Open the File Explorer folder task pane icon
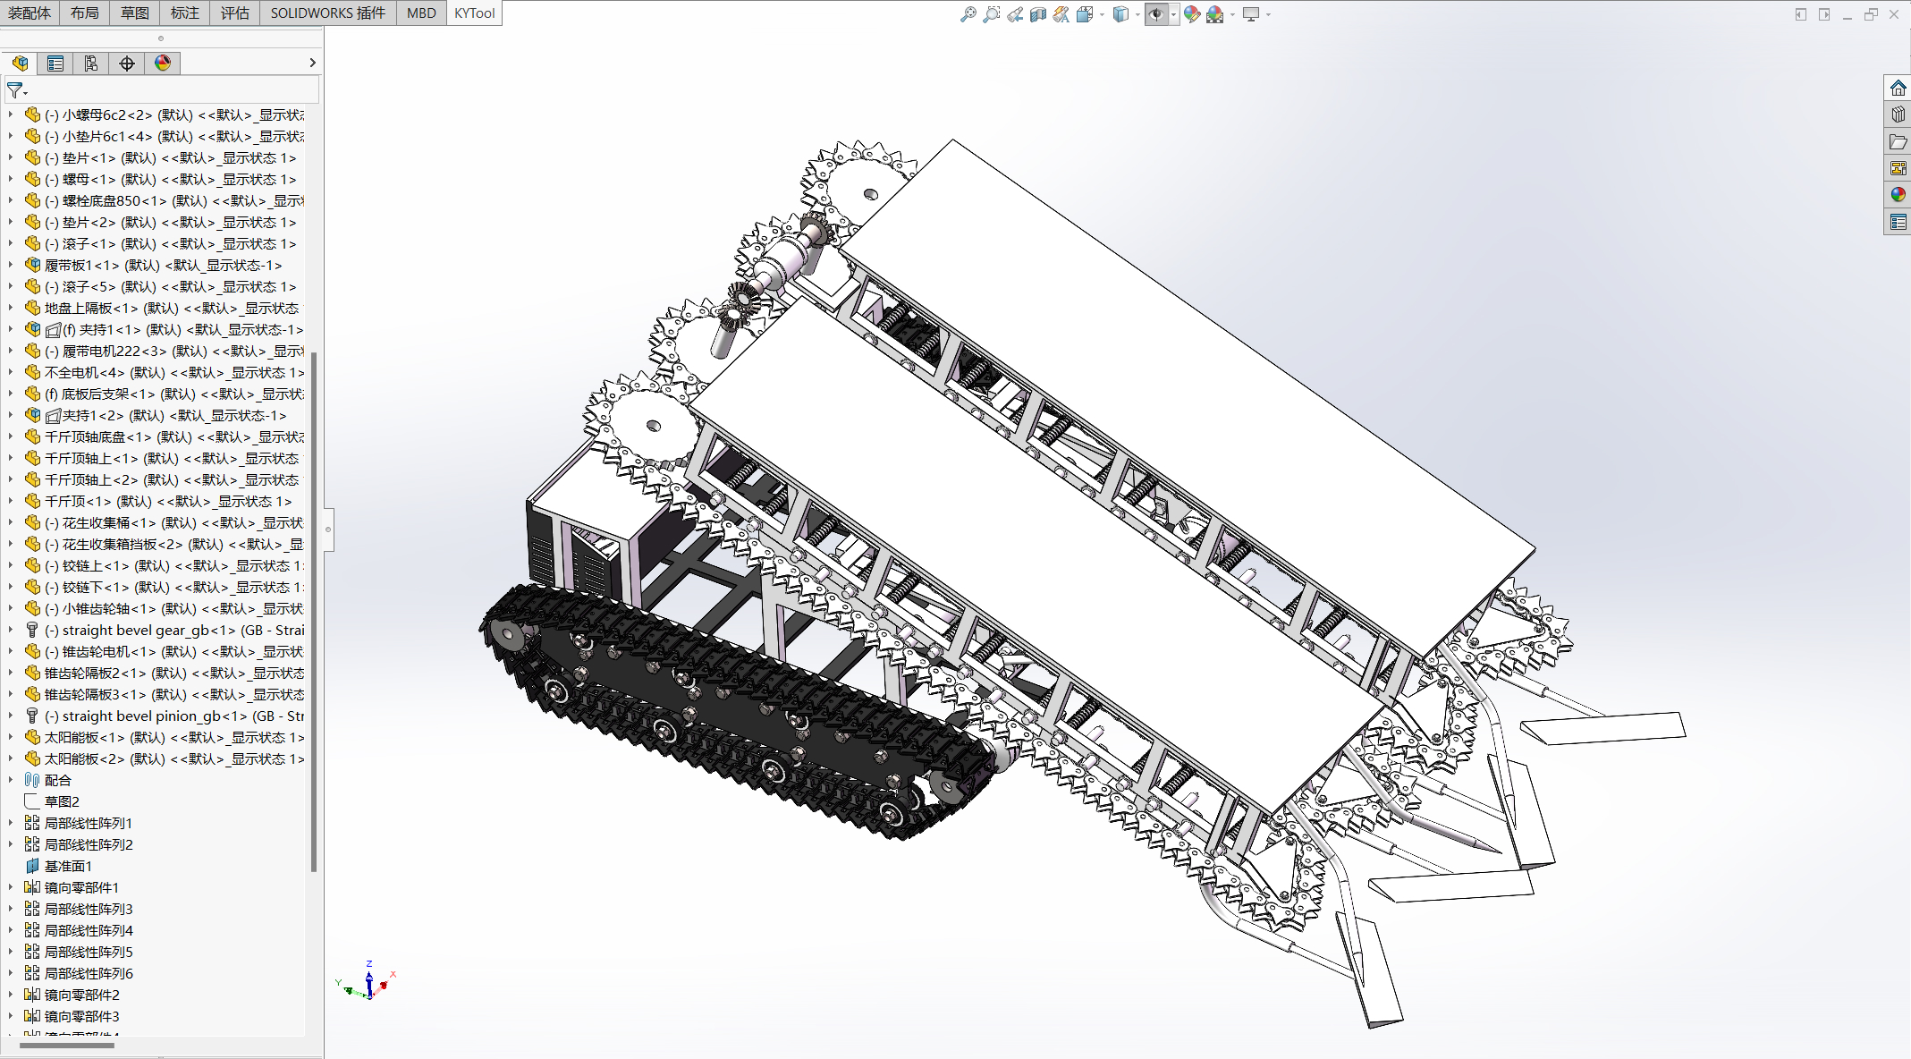Screen dimensions: 1911x1059 point(1898,141)
